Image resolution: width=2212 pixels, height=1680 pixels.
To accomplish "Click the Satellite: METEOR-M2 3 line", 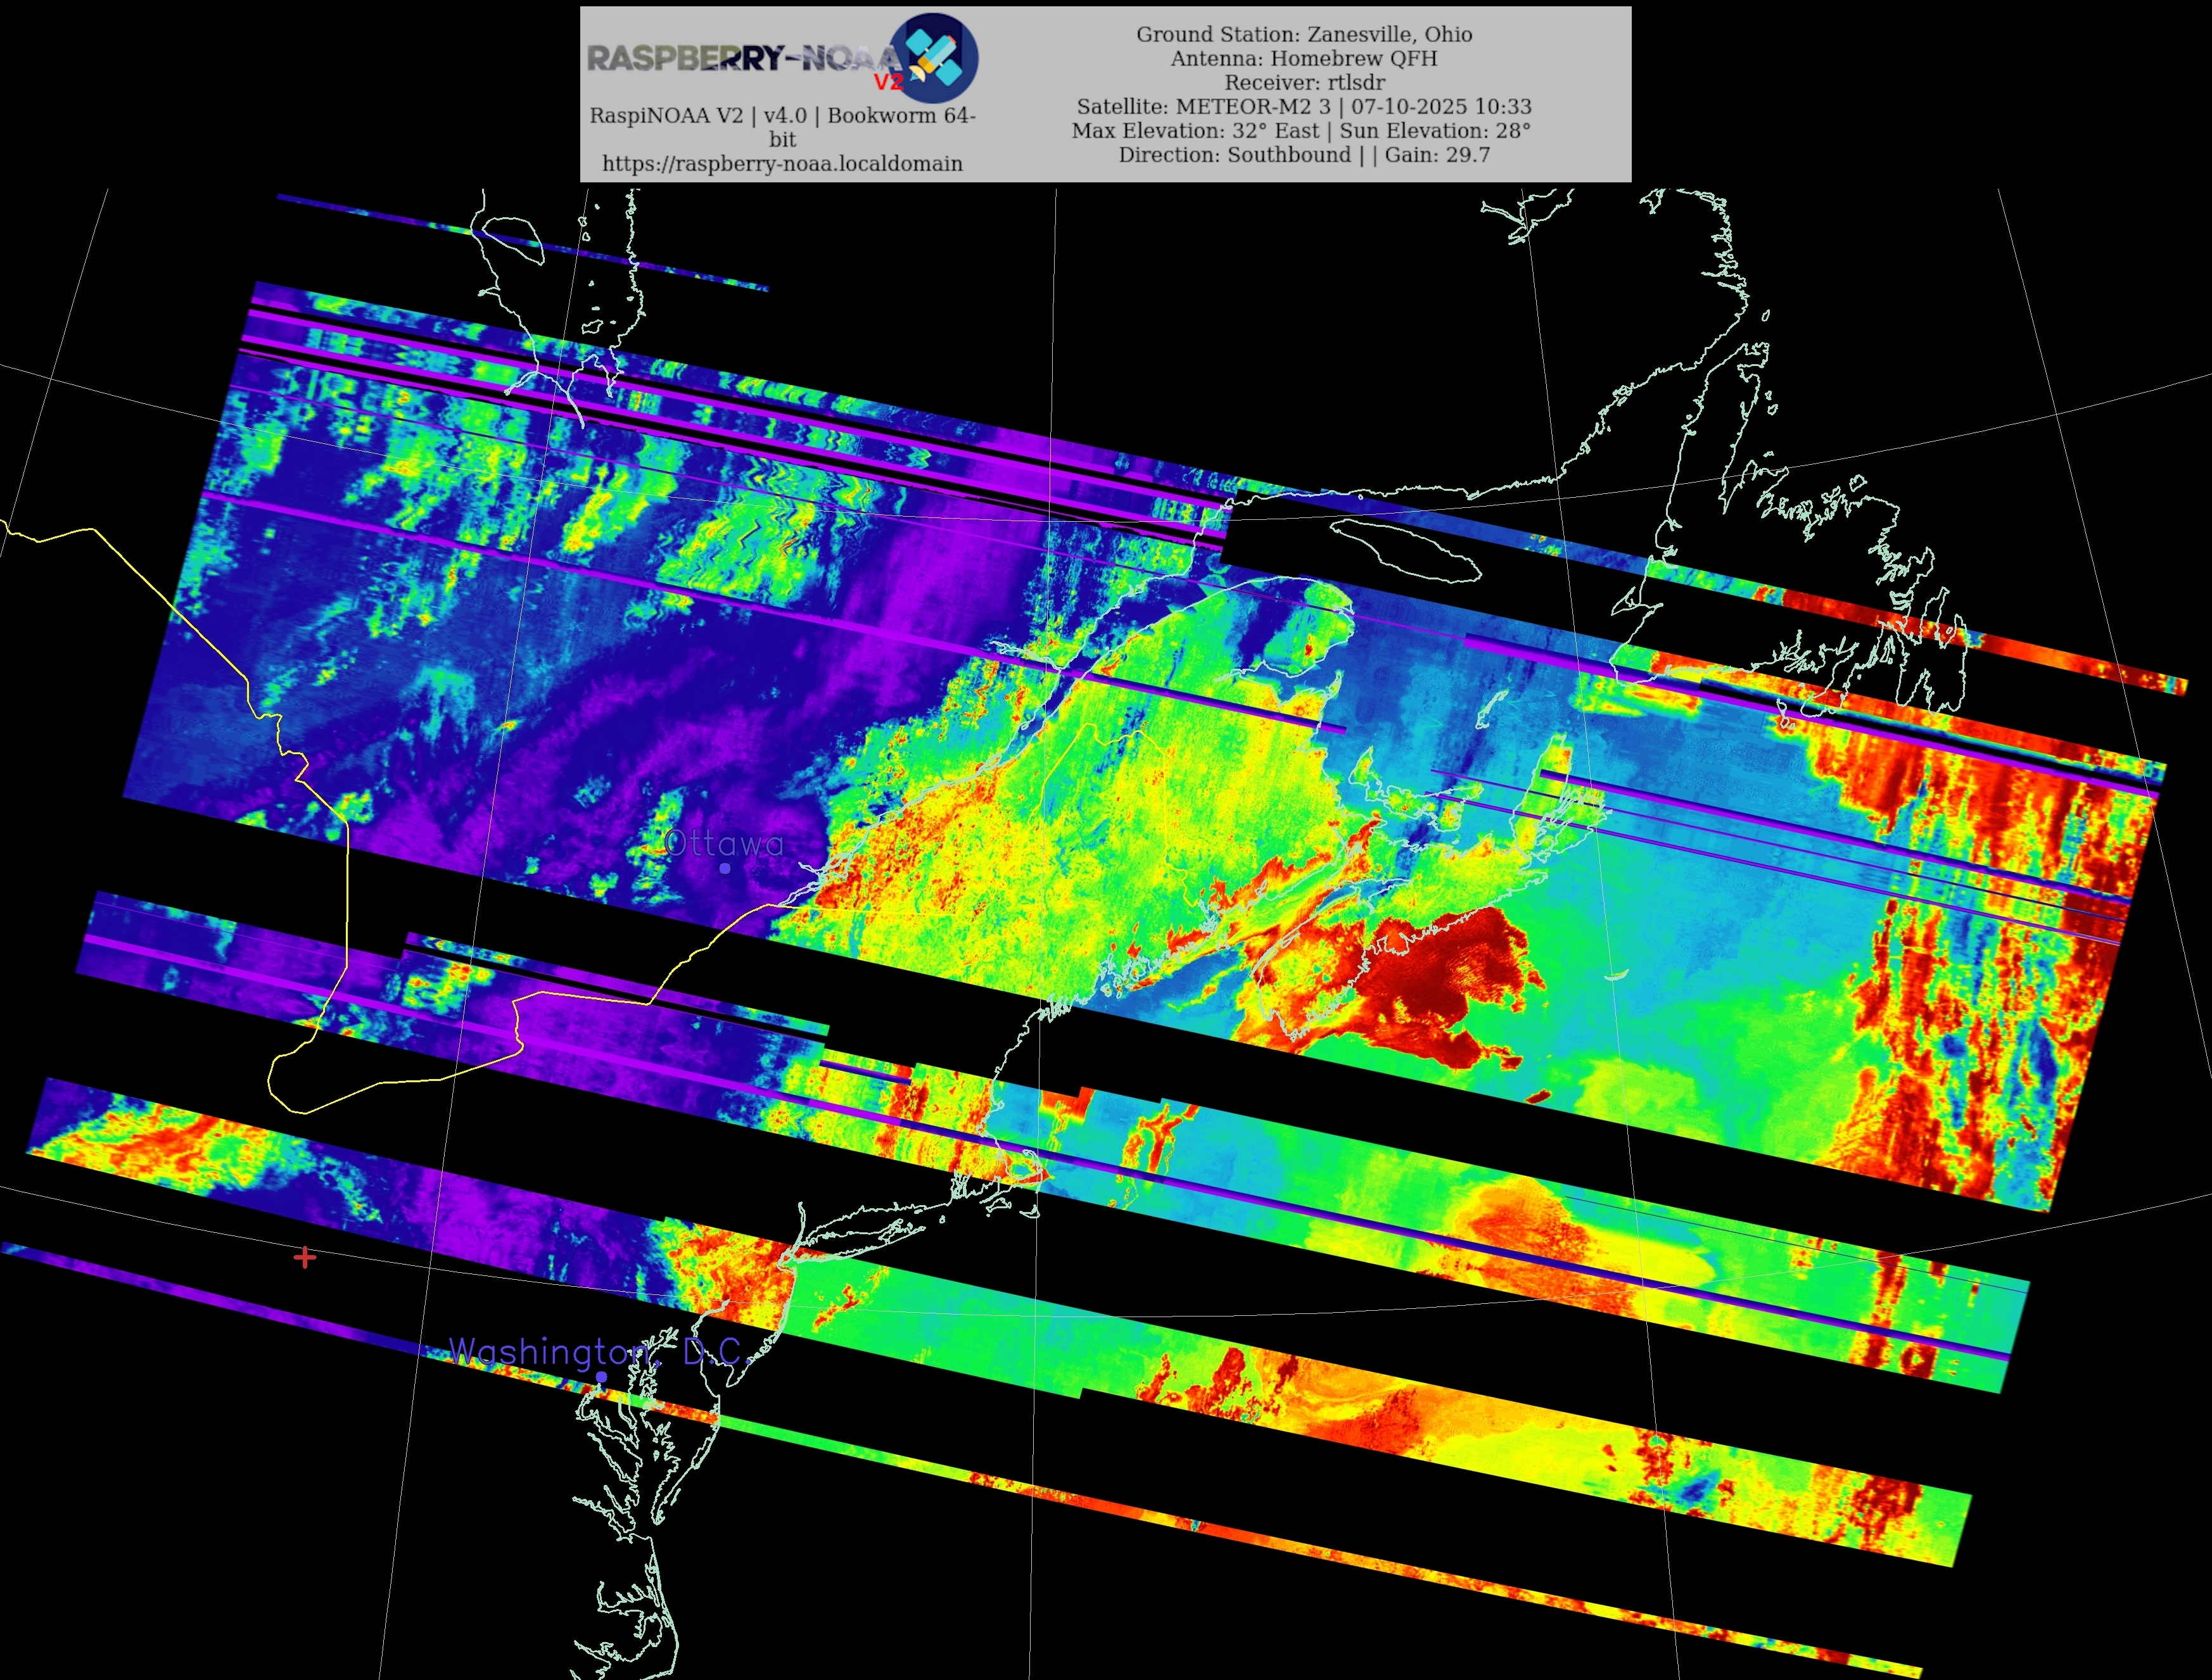I will [x=1304, y=106].
